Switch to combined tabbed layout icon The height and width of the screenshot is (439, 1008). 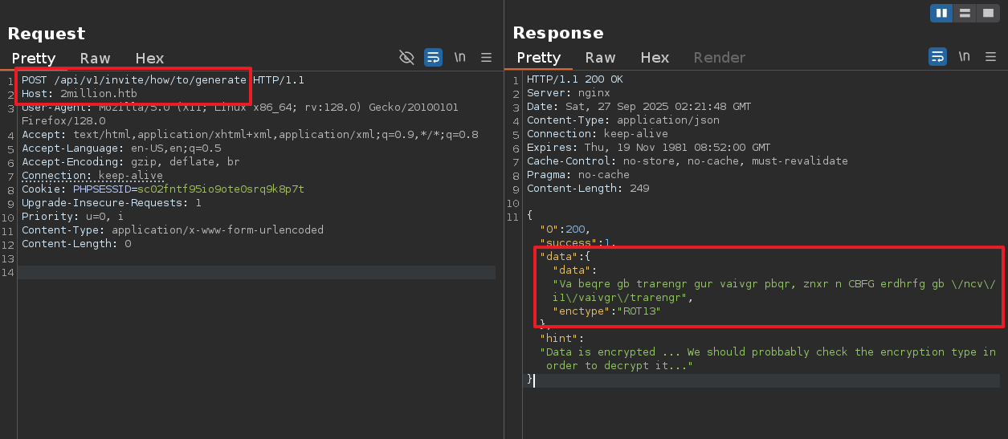(x=987, y=13)
